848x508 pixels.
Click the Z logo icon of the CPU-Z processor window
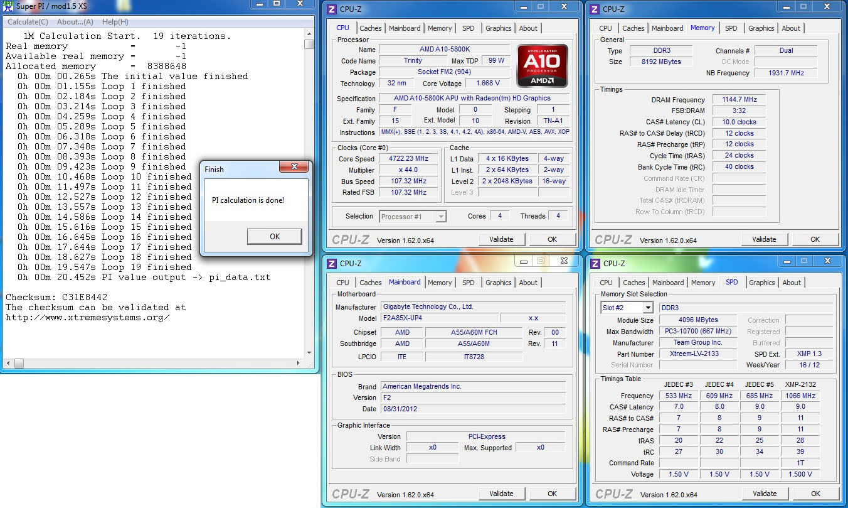pyautogui.click(x=332, y=9)
